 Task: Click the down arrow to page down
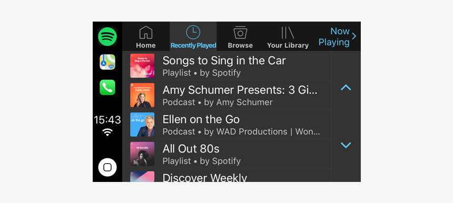(346, 145)
